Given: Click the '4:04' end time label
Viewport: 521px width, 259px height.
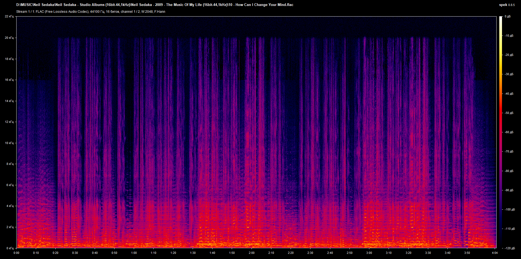Looking at the screenshot, I should pos(495,253).
